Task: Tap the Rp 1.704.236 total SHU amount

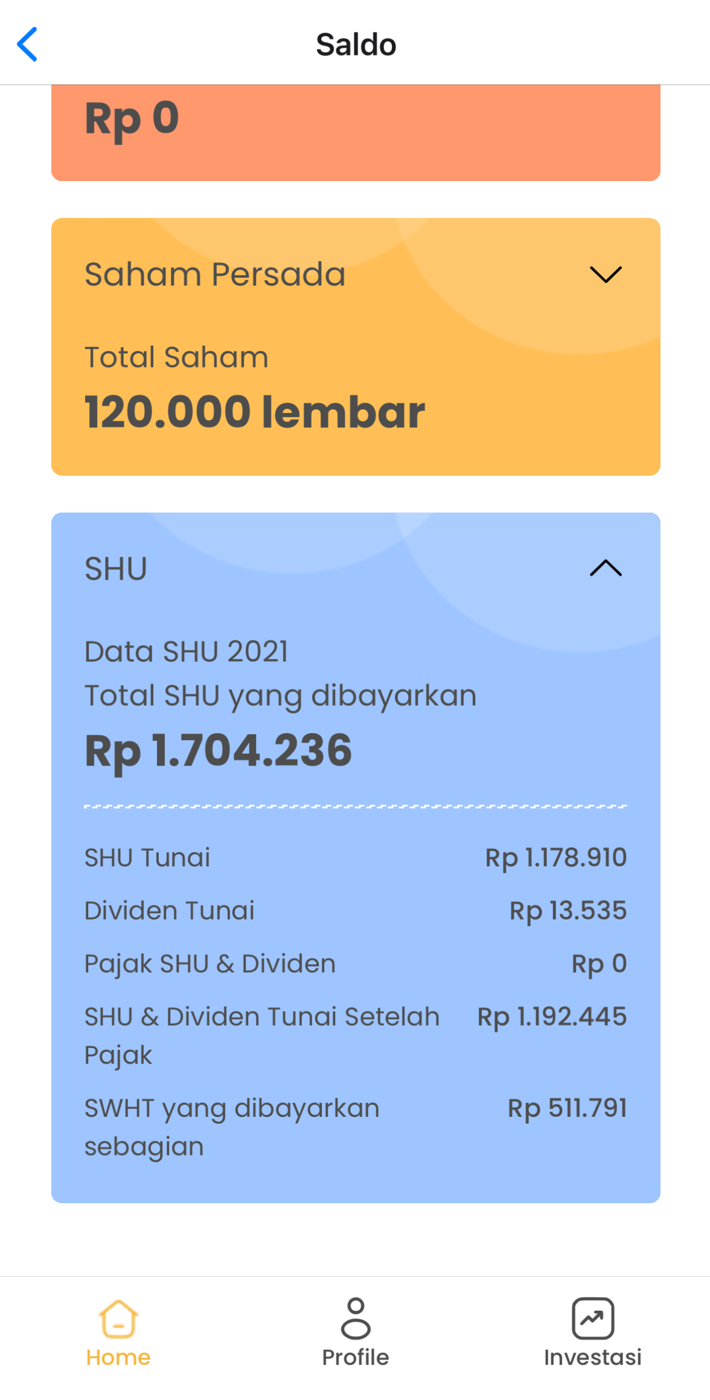Action: pos(218,752)
